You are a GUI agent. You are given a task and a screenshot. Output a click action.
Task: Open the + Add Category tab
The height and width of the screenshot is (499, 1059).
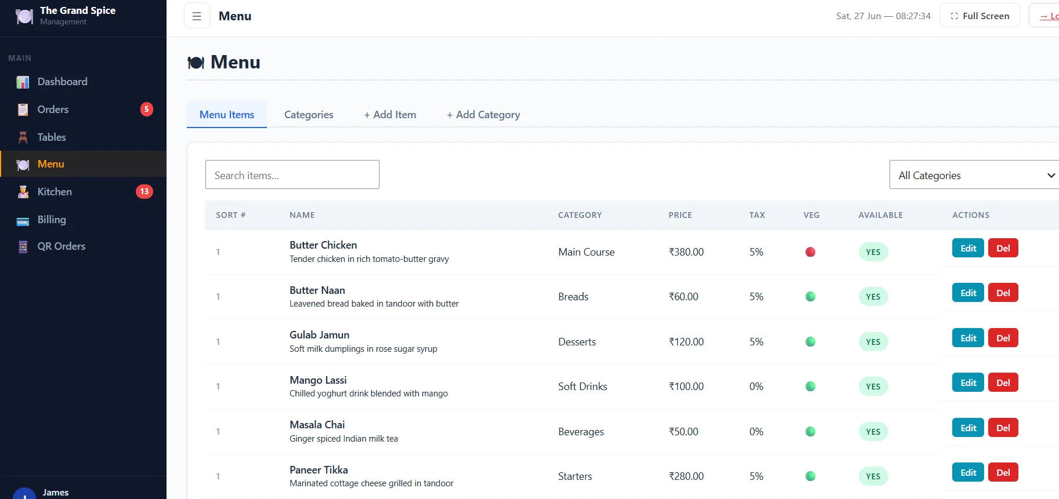click(x=483, y=115)
